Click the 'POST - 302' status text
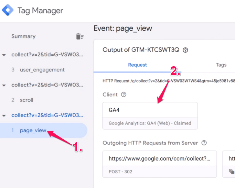235x188 pixels. click(120, 172)
